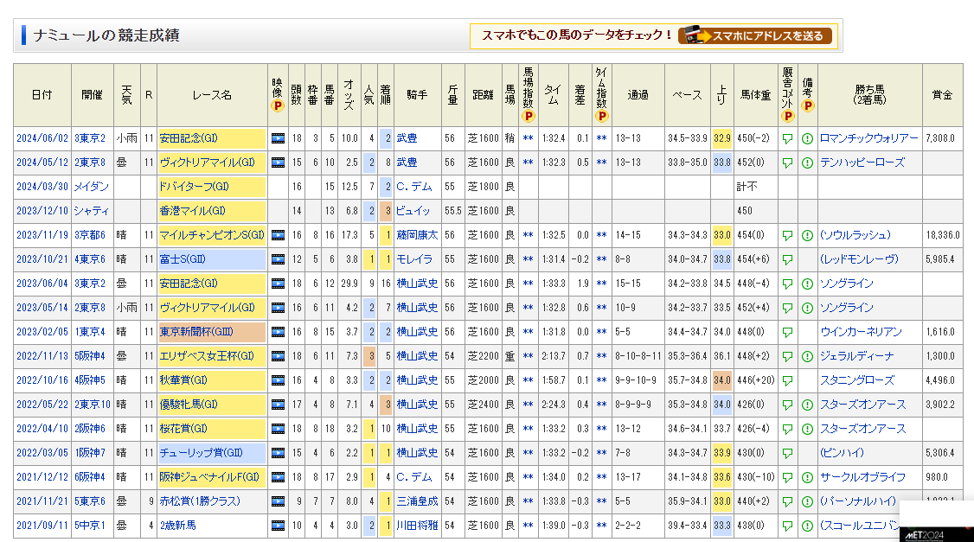Open stable comment icon for 2024 ヴィクトリアマイル

(787, 163)
